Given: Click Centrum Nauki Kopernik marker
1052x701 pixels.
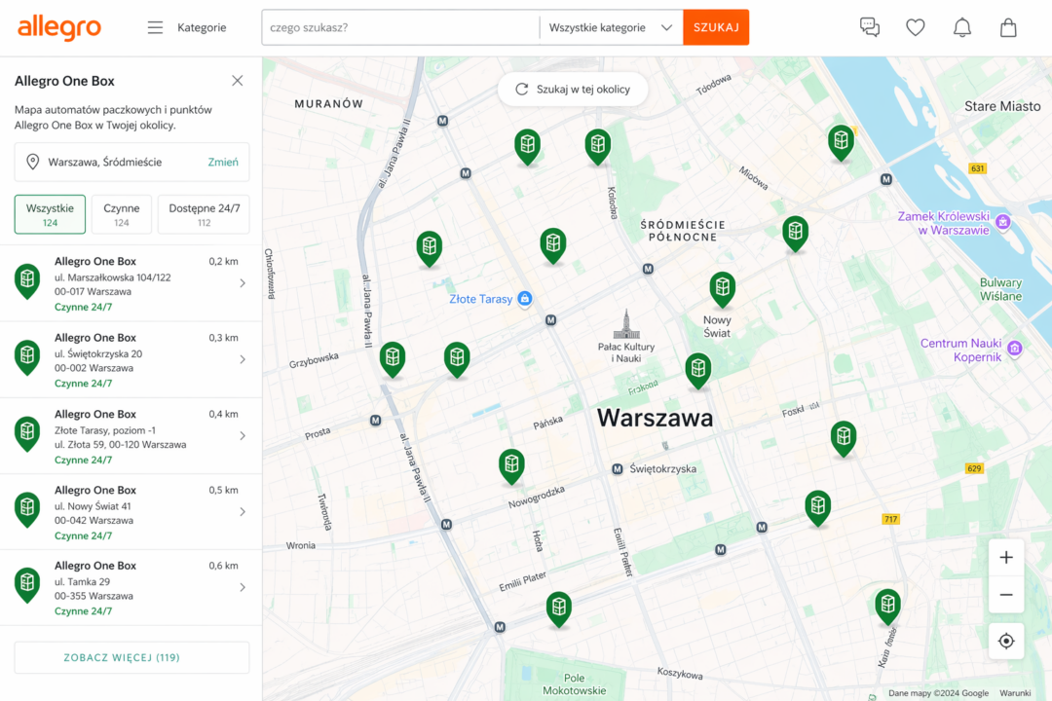Looking at the screenshot, I should [1014, 349].
